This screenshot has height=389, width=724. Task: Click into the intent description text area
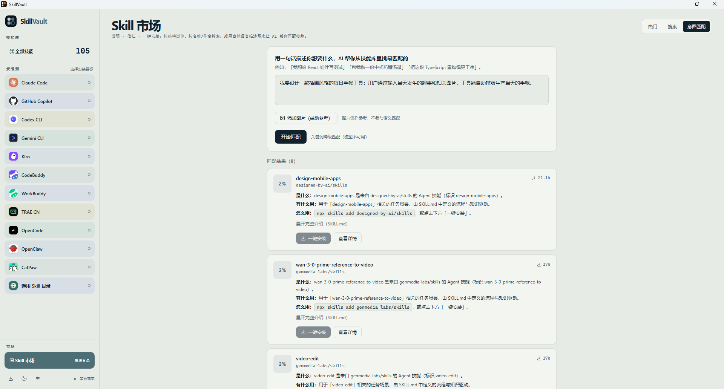click(412, 90)
